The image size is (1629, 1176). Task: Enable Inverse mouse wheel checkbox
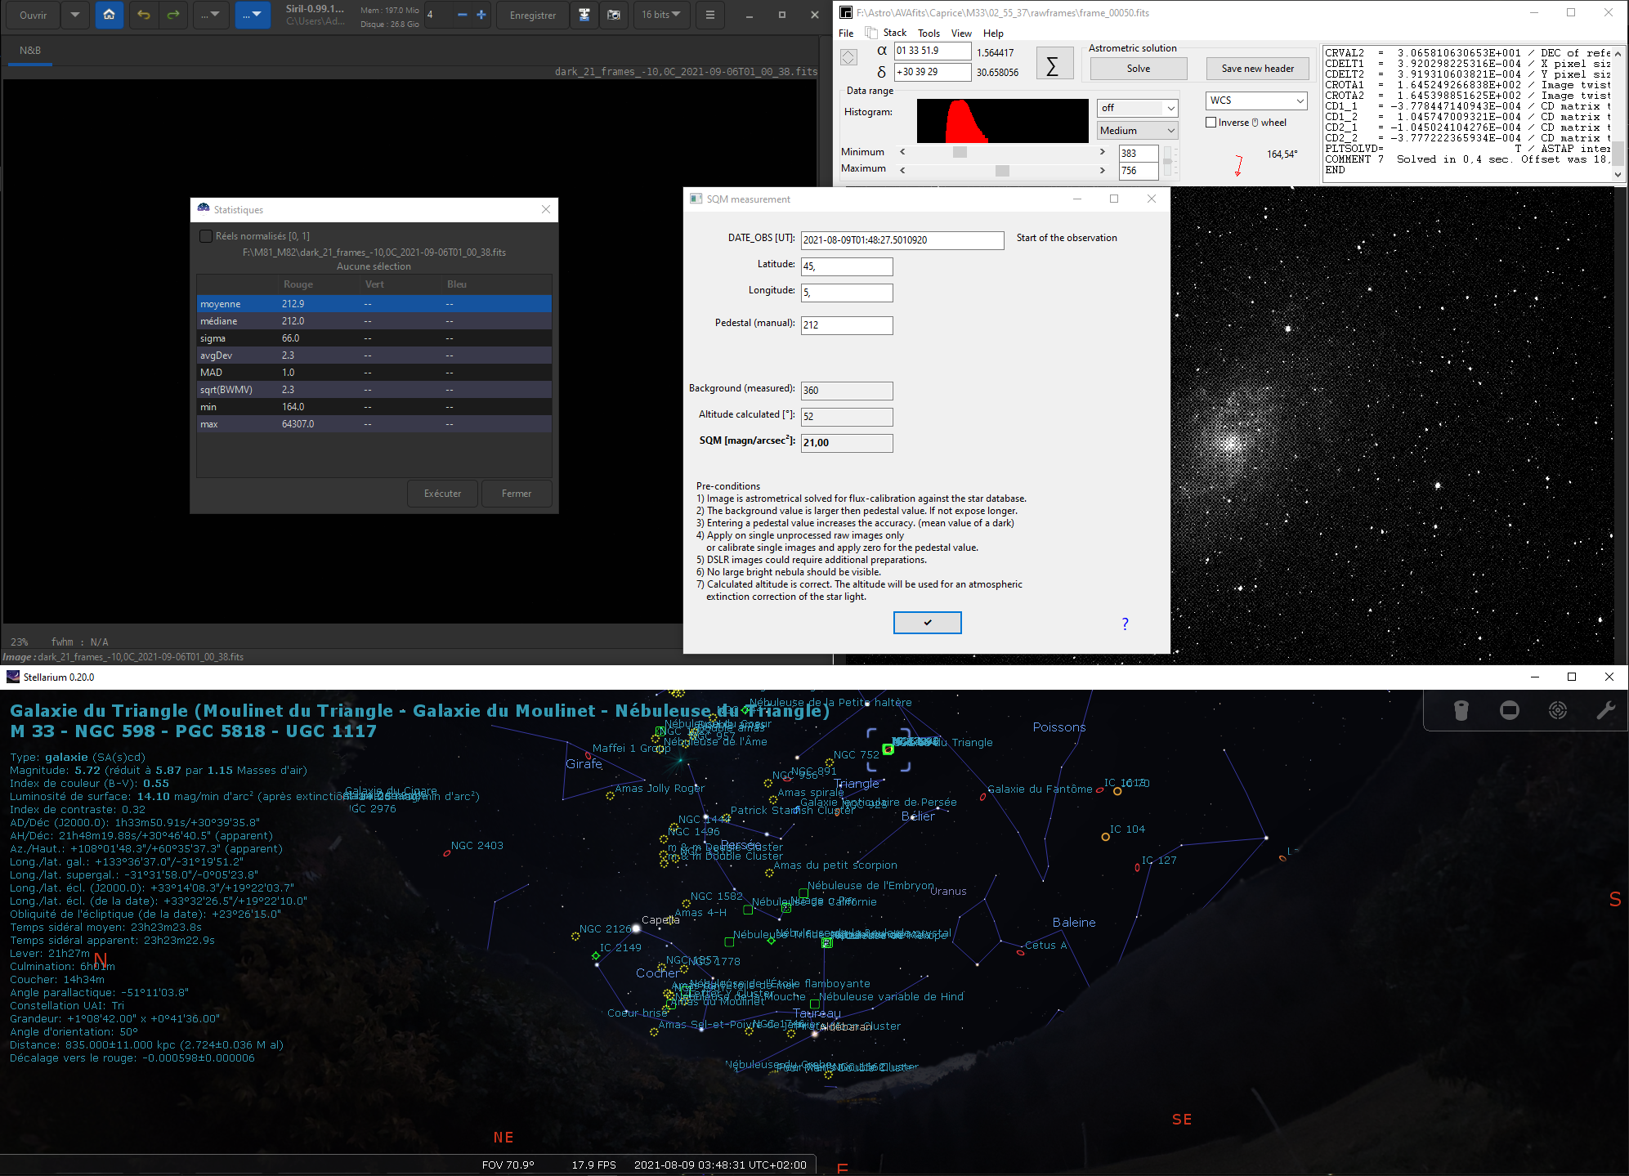pyautogui.click(x=1211, y=123)
